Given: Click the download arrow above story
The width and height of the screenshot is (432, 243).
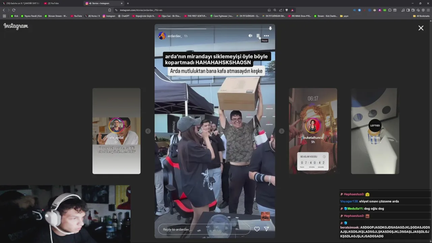Looking at the screenshot, I should tap(270, 28).
